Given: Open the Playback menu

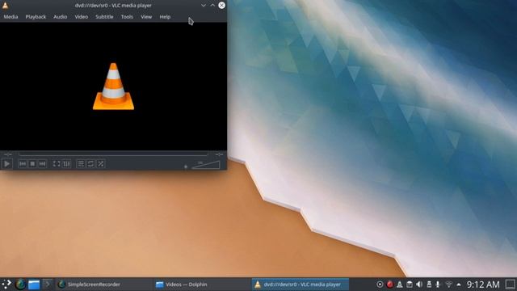Looking at the screenshot, I should pyautogui.click(x=36, y=17).
